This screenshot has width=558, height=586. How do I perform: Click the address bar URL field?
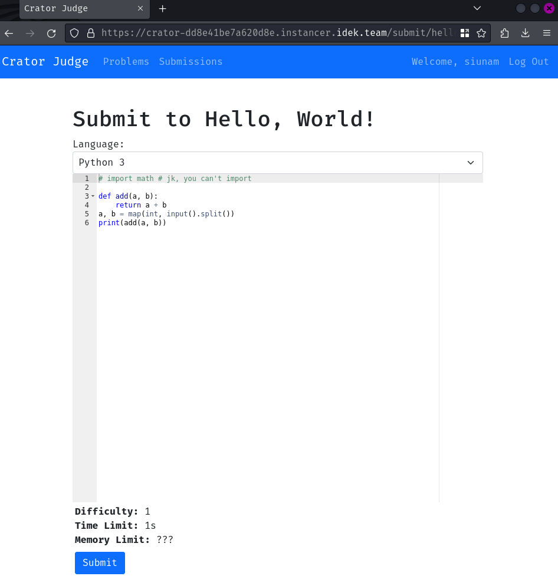tap(277, 33)
